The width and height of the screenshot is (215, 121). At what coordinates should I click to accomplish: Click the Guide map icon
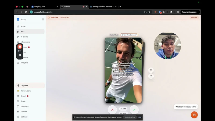(x=18, y=101)
